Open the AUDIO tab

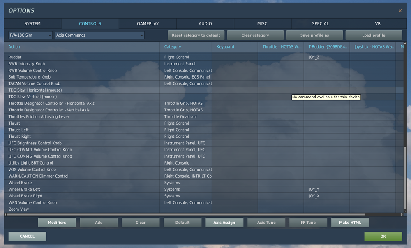(x=205, y=23)
